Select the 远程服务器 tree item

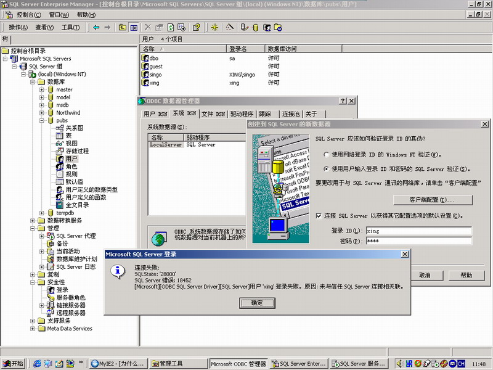[x=71, y=313]
